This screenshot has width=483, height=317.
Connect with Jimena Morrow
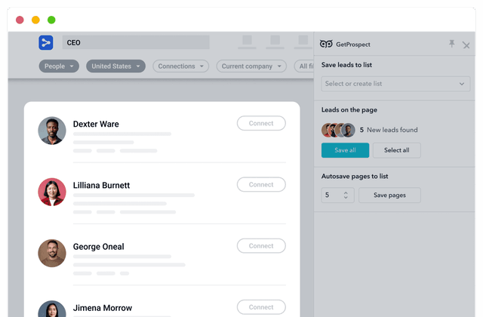click(261, 307)
